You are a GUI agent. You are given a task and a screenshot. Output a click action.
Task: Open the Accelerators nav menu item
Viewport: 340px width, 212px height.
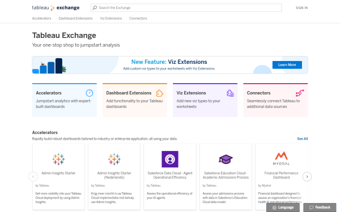point(41,19)
